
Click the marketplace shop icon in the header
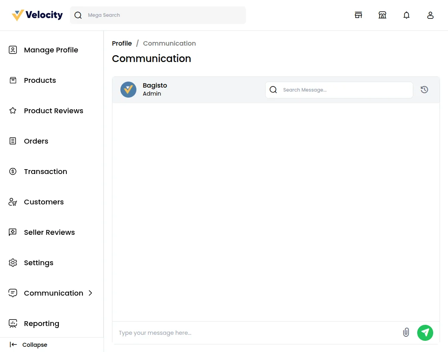pos(382,15)
